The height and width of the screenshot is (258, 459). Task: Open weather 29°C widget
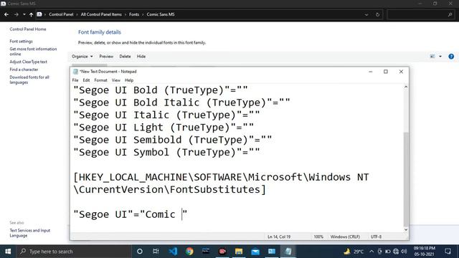coord(354,252)
